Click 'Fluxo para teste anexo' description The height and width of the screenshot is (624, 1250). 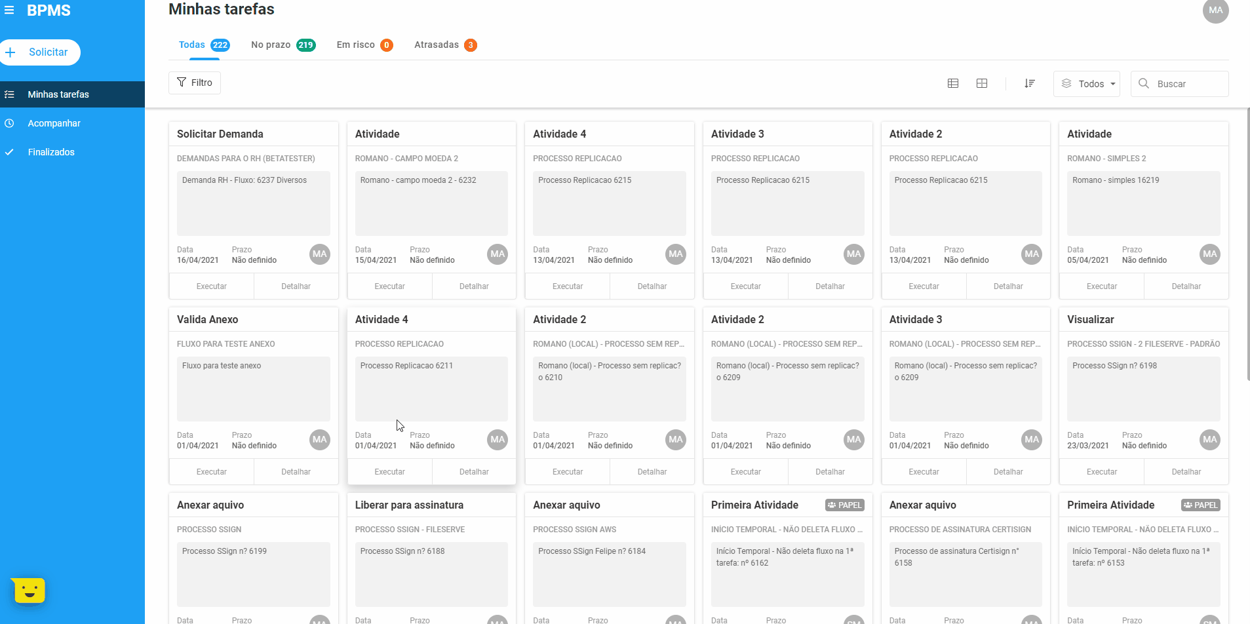(x=222, y=366)
